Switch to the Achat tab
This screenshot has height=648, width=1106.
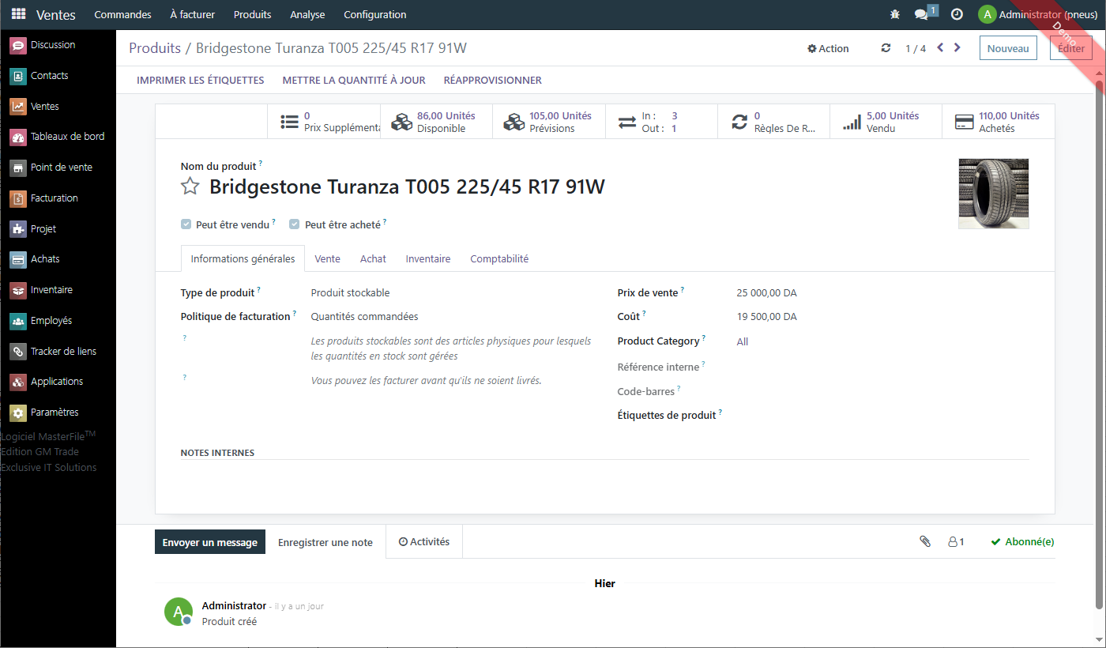coord(373,258)
